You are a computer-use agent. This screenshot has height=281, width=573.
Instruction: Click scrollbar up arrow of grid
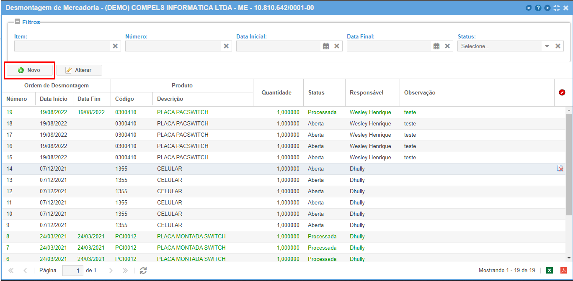pos(569,110)
